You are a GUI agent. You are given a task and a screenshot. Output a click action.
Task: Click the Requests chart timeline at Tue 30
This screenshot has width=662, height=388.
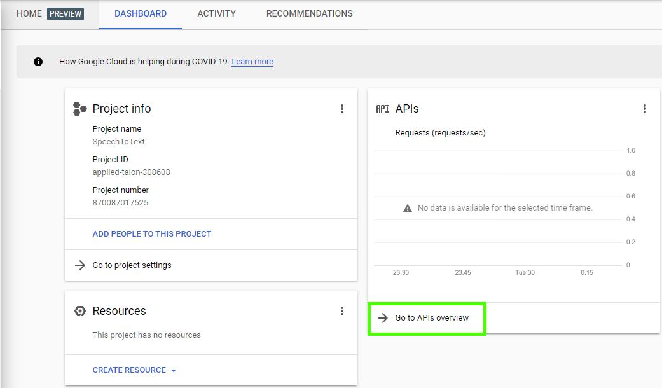[525, 272]
